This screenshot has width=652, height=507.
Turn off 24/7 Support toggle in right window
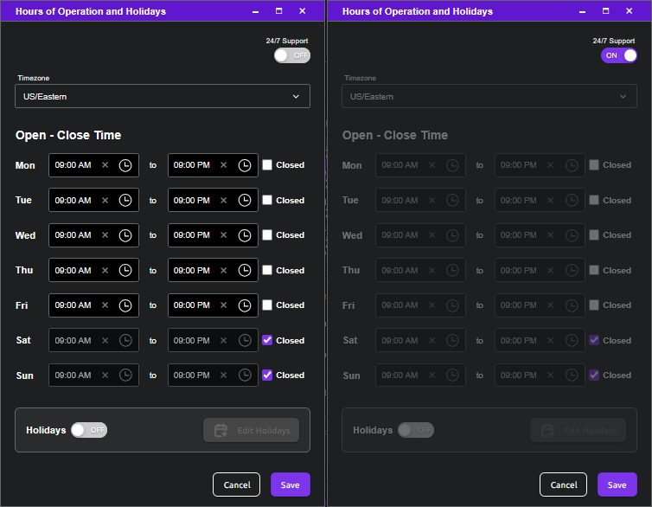click(619, 55)
